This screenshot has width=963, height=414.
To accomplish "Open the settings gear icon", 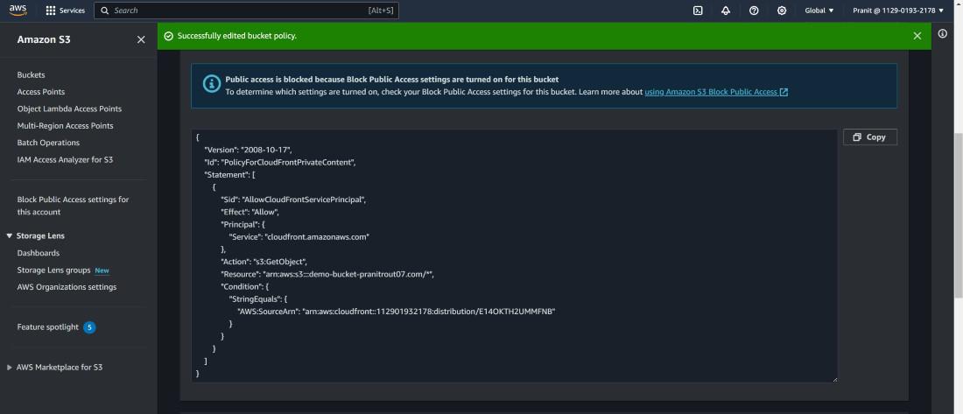I will (782, 11).
